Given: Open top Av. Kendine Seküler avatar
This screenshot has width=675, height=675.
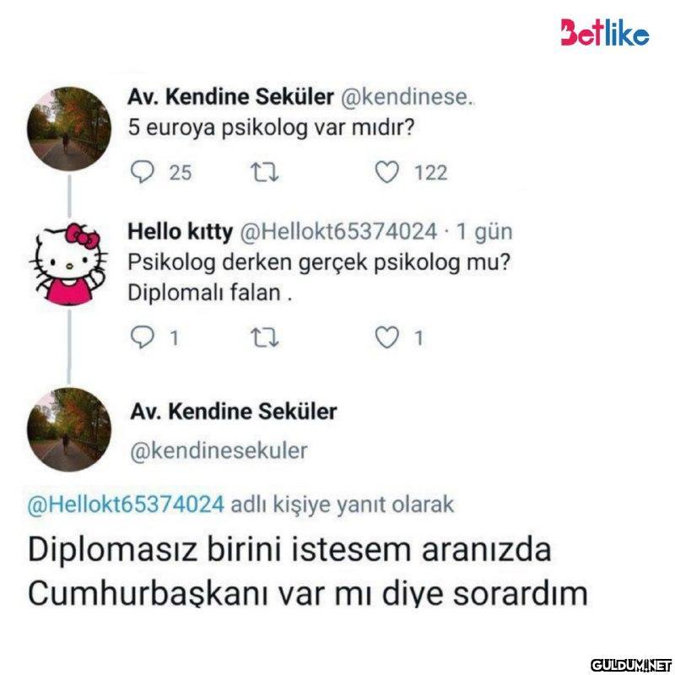Looking at the screenshot, I should [x=69, y=128].
